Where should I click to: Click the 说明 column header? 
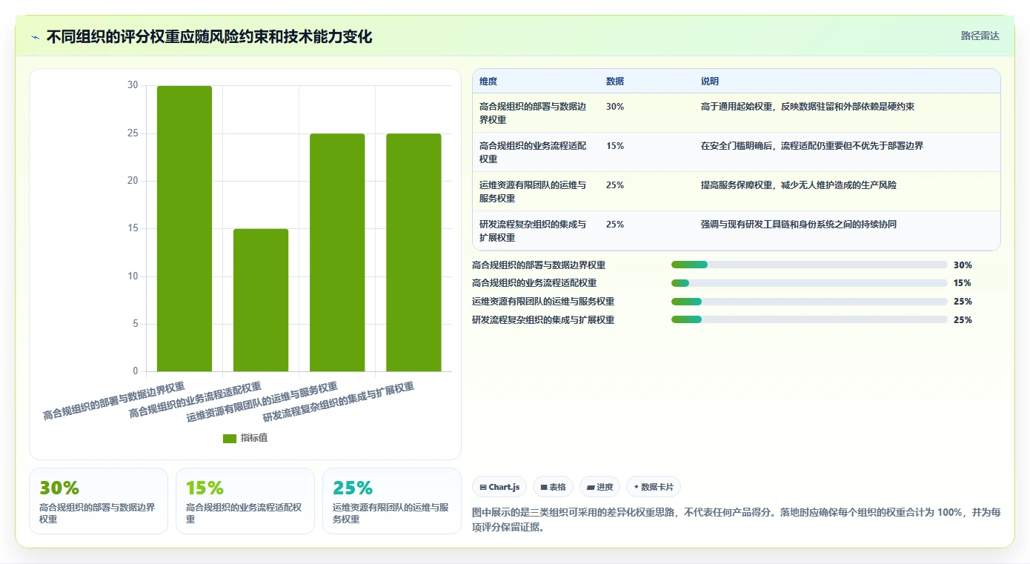click(x=710, y=82)
